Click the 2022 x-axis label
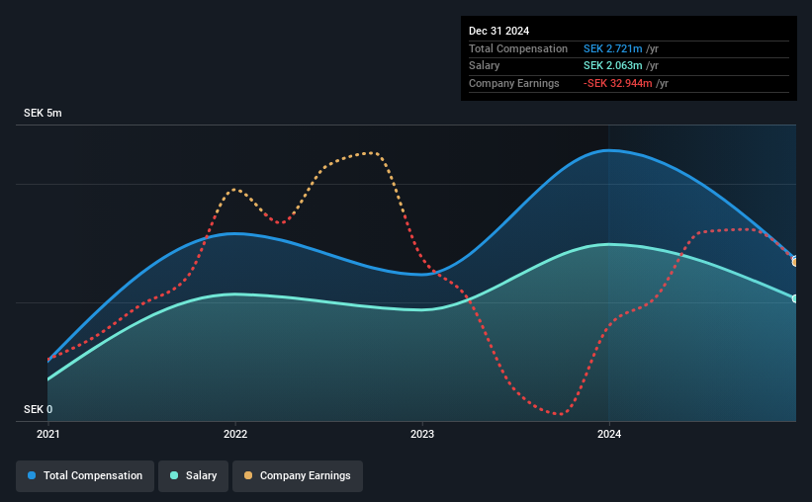 pos(235,434)
